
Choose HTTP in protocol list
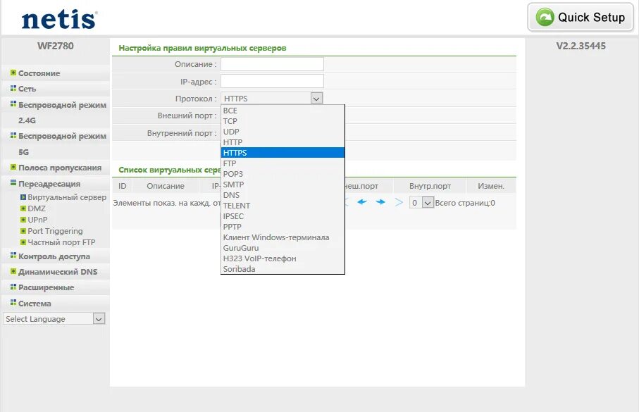pos(283,142)
